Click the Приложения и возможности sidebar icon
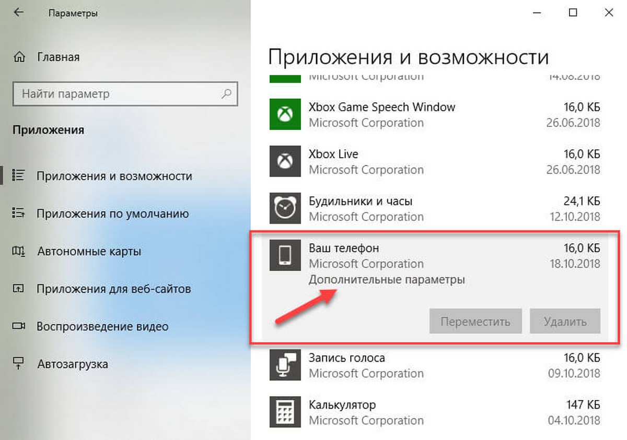This screenshot has height=440, width=627. 19,176
